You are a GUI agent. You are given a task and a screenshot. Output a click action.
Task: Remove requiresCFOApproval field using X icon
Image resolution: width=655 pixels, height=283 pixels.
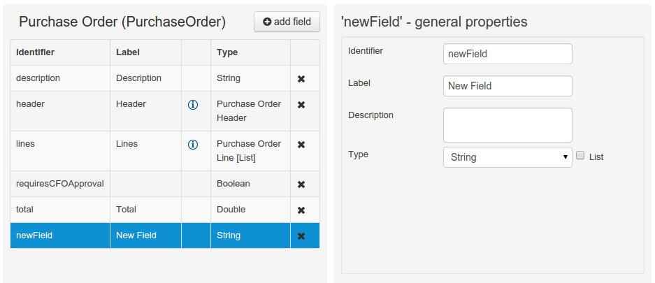[301, 184]
